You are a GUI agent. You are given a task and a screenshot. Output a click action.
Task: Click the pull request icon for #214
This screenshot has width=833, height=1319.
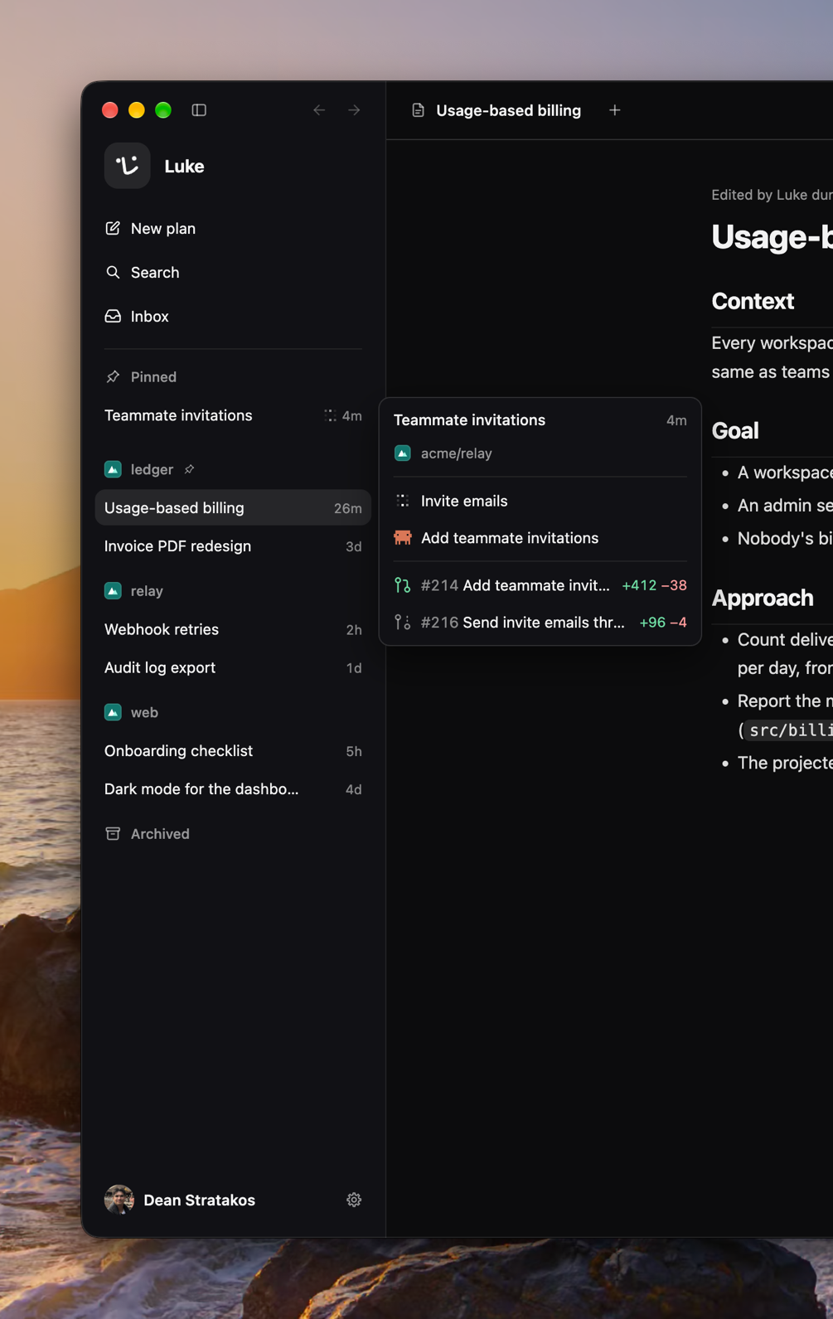pos(403,585)
